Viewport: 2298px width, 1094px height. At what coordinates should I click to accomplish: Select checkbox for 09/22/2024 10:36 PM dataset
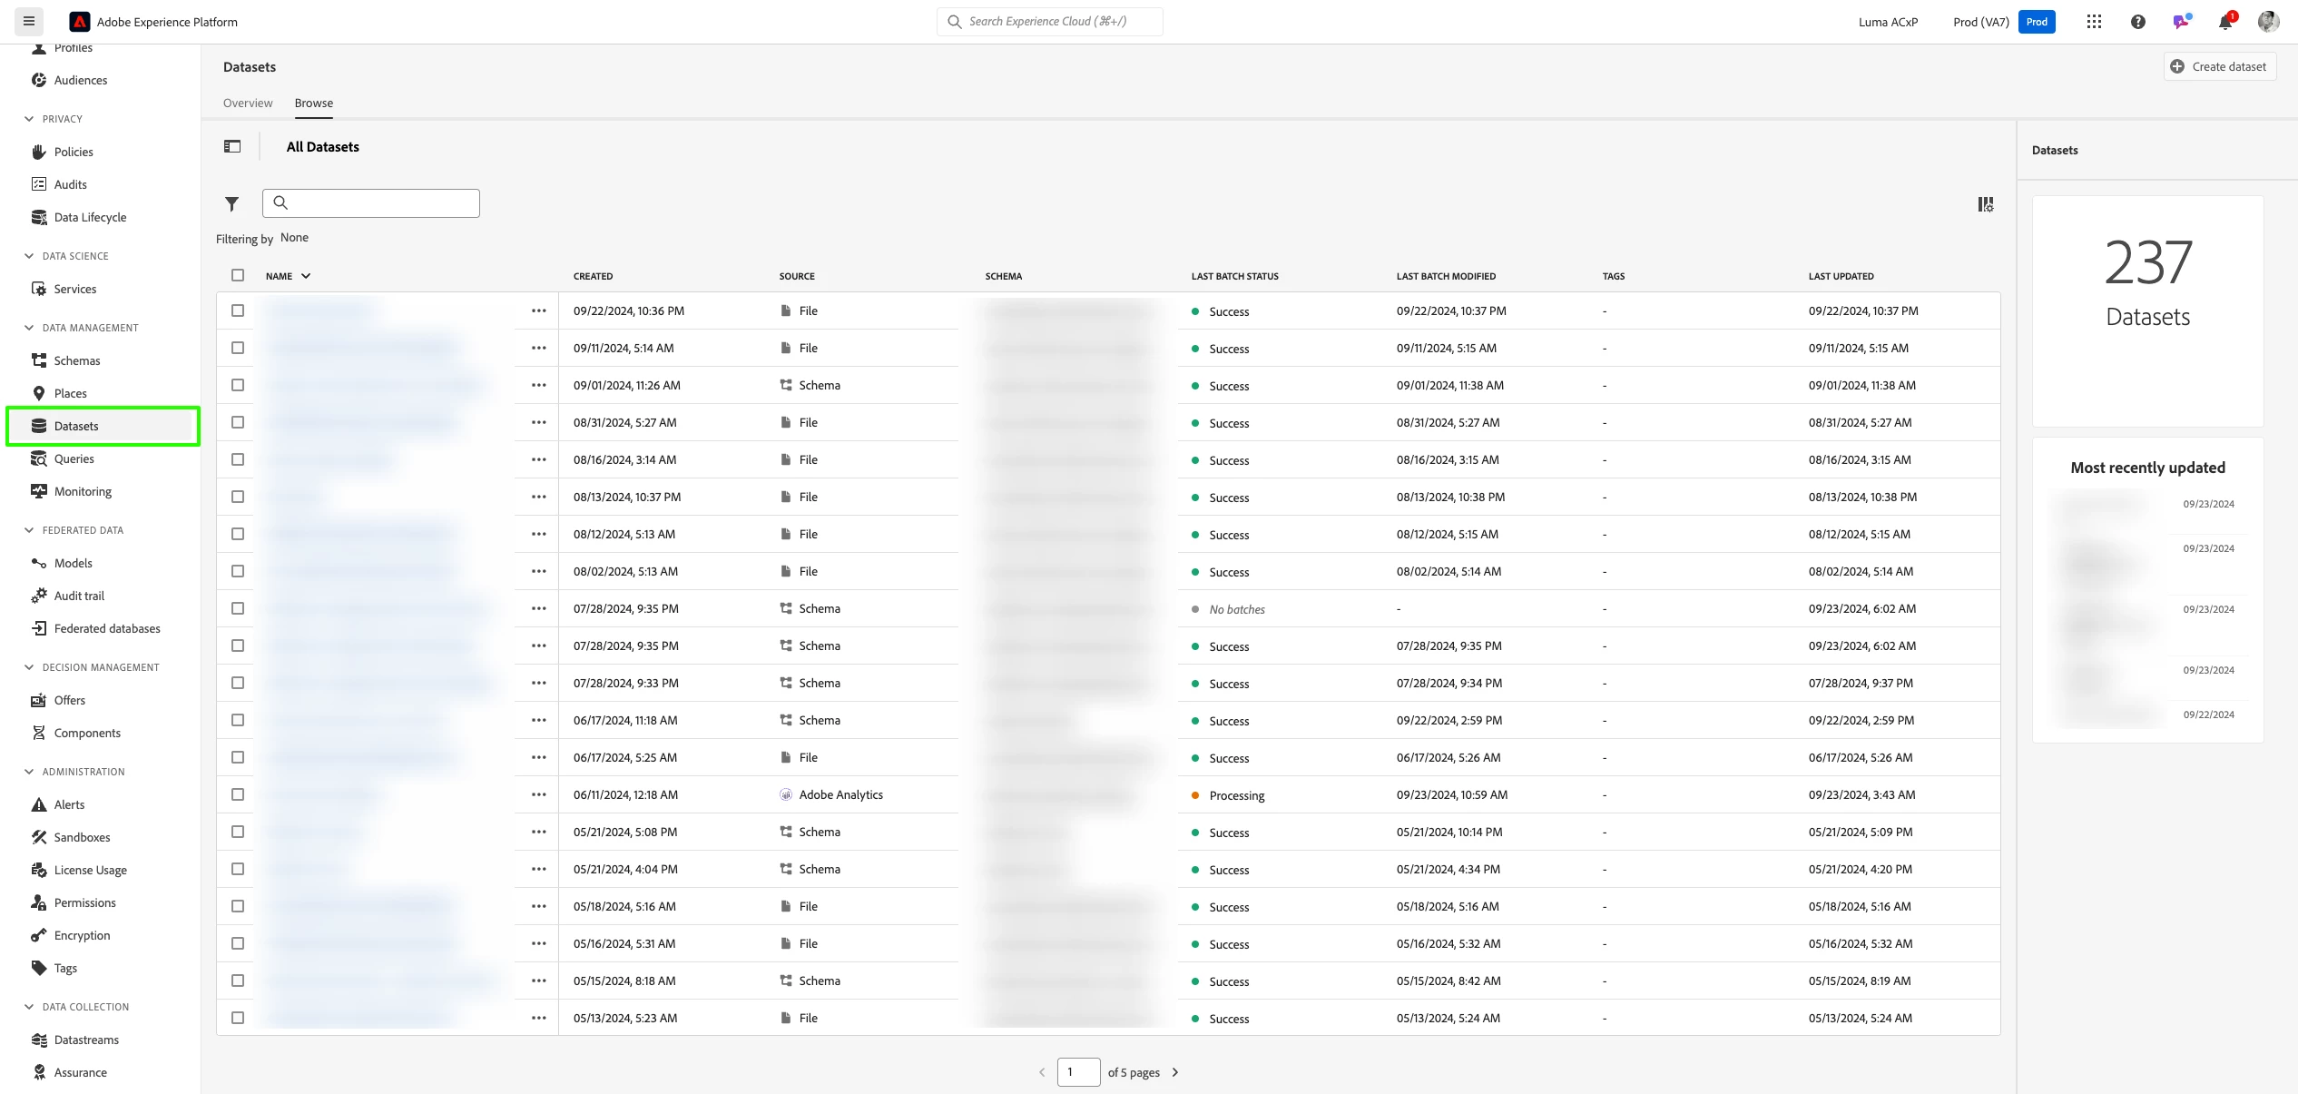(238, 310)
